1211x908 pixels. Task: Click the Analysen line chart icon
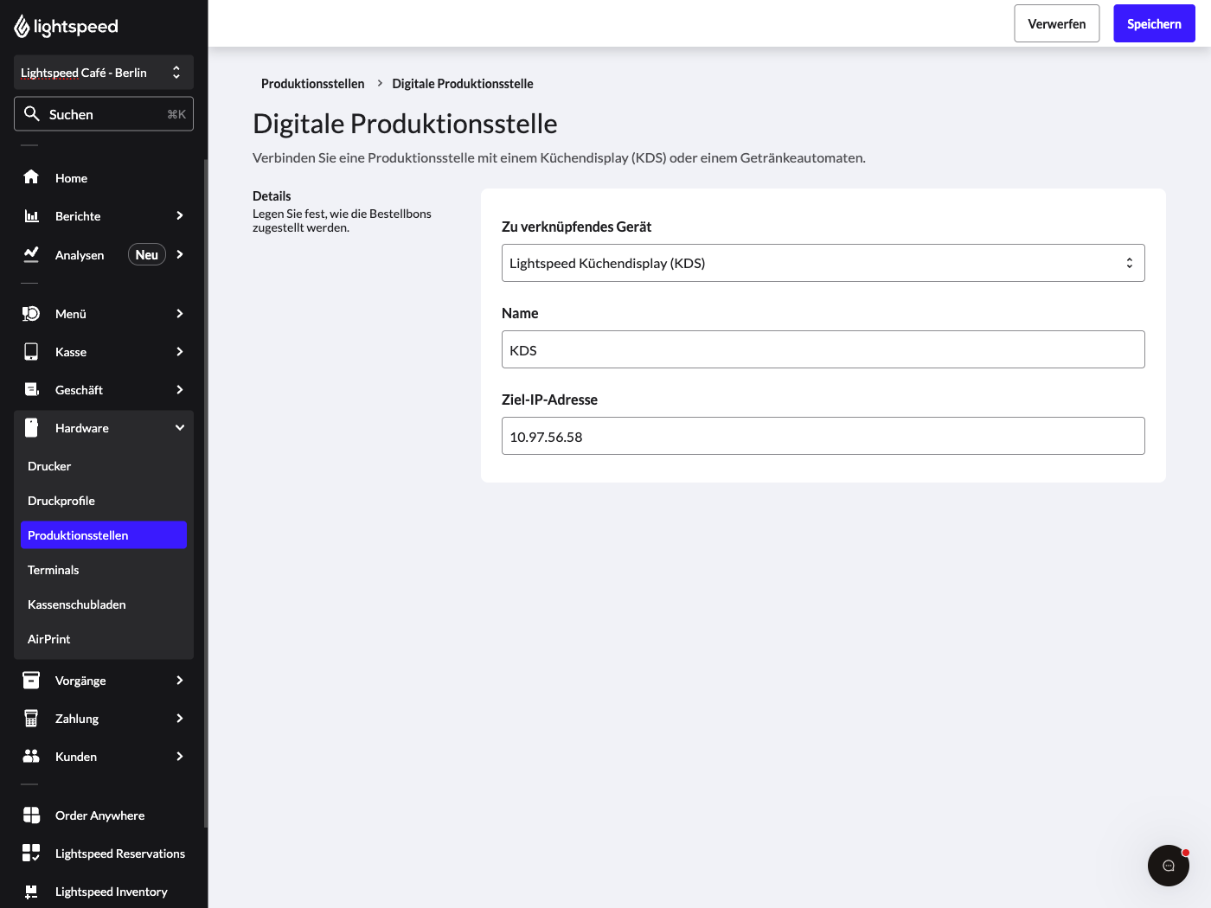click(31, 254)
